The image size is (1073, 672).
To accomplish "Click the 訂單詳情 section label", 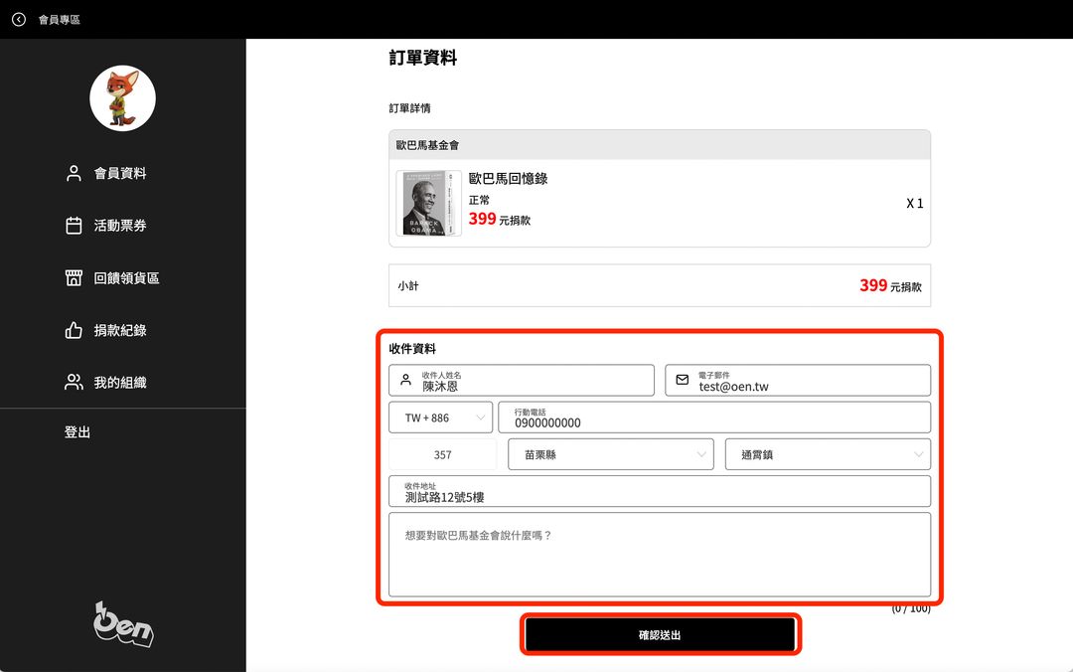I will pyautogui.click(x=410, y=108).
